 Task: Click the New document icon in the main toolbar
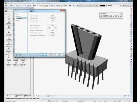click(x=9, y=6)
